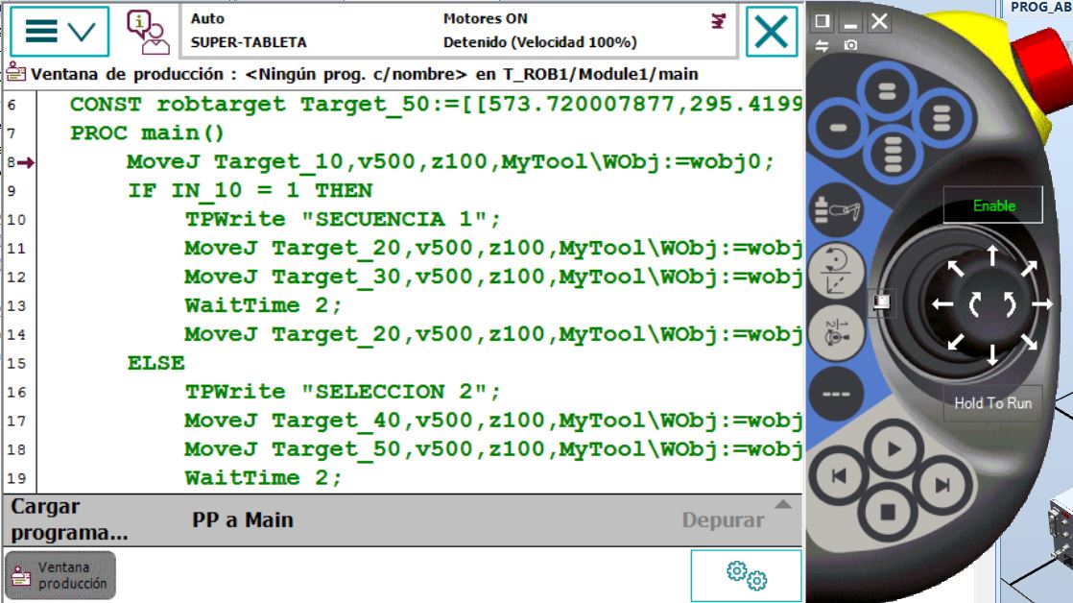Start program with Play button
Image resolution: width=1073 pixels, height=603 pixels.
[893, 449]
